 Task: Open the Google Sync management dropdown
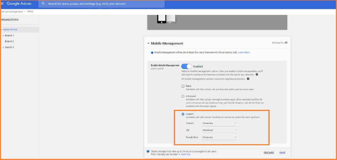[220, 137]
